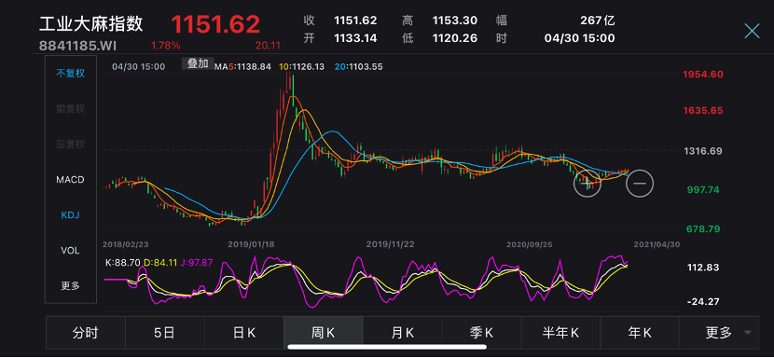This screenshot has height=358, width=774.
Task: Select 后复权 price adjustment mode
Action: pos(70,145)
